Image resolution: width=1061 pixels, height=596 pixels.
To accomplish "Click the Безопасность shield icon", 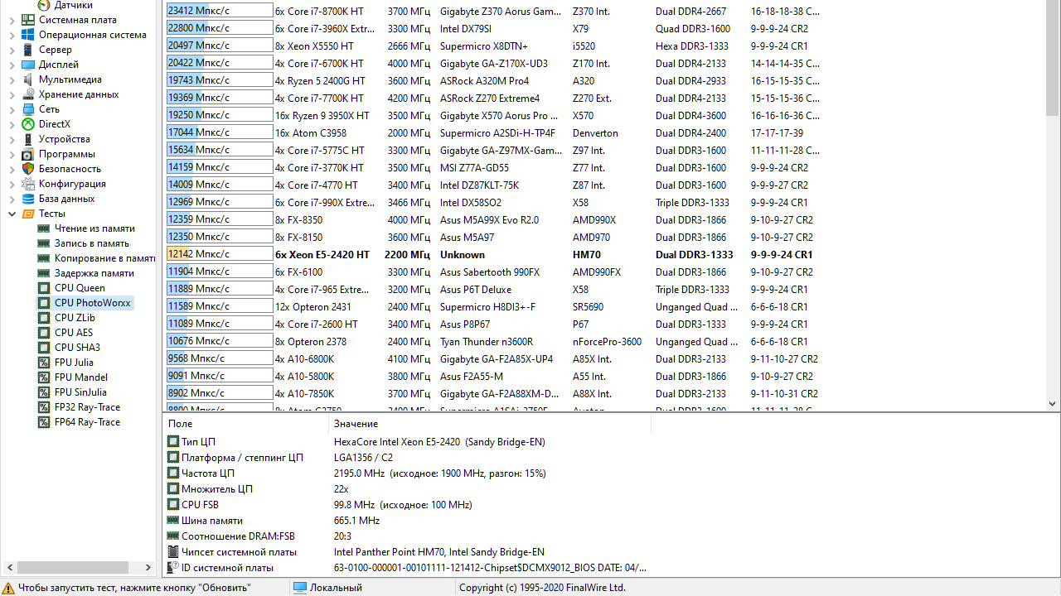I will click(x=28, y=169).
